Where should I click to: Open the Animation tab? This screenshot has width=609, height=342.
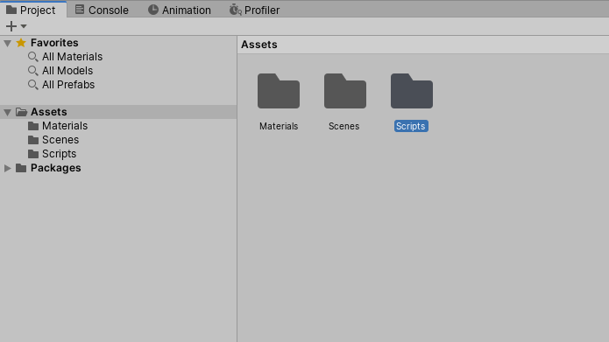(180, 10)
